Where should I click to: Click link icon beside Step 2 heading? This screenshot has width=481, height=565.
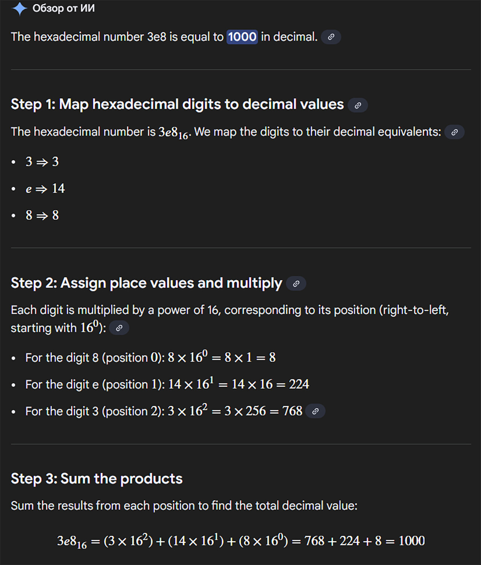pyautogui.click(x=296, y=284)
